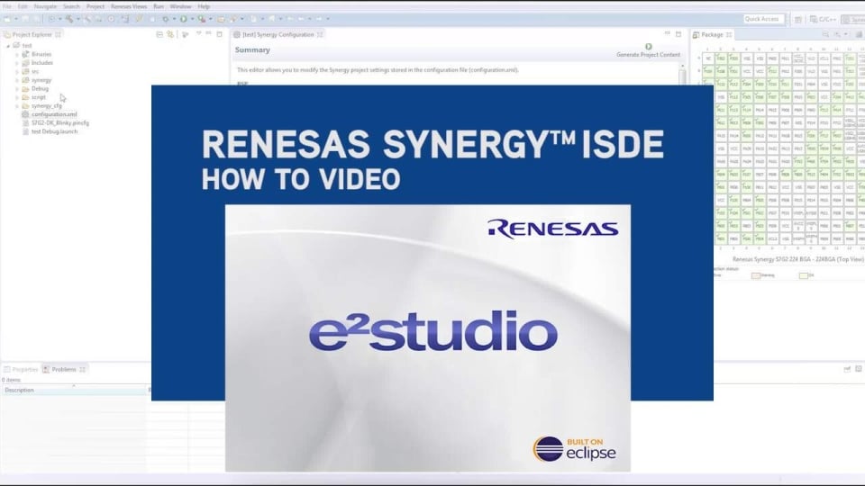Click the green Run icon in toolbar
This screenshot has width=865, height=486.
coord(183,19)
